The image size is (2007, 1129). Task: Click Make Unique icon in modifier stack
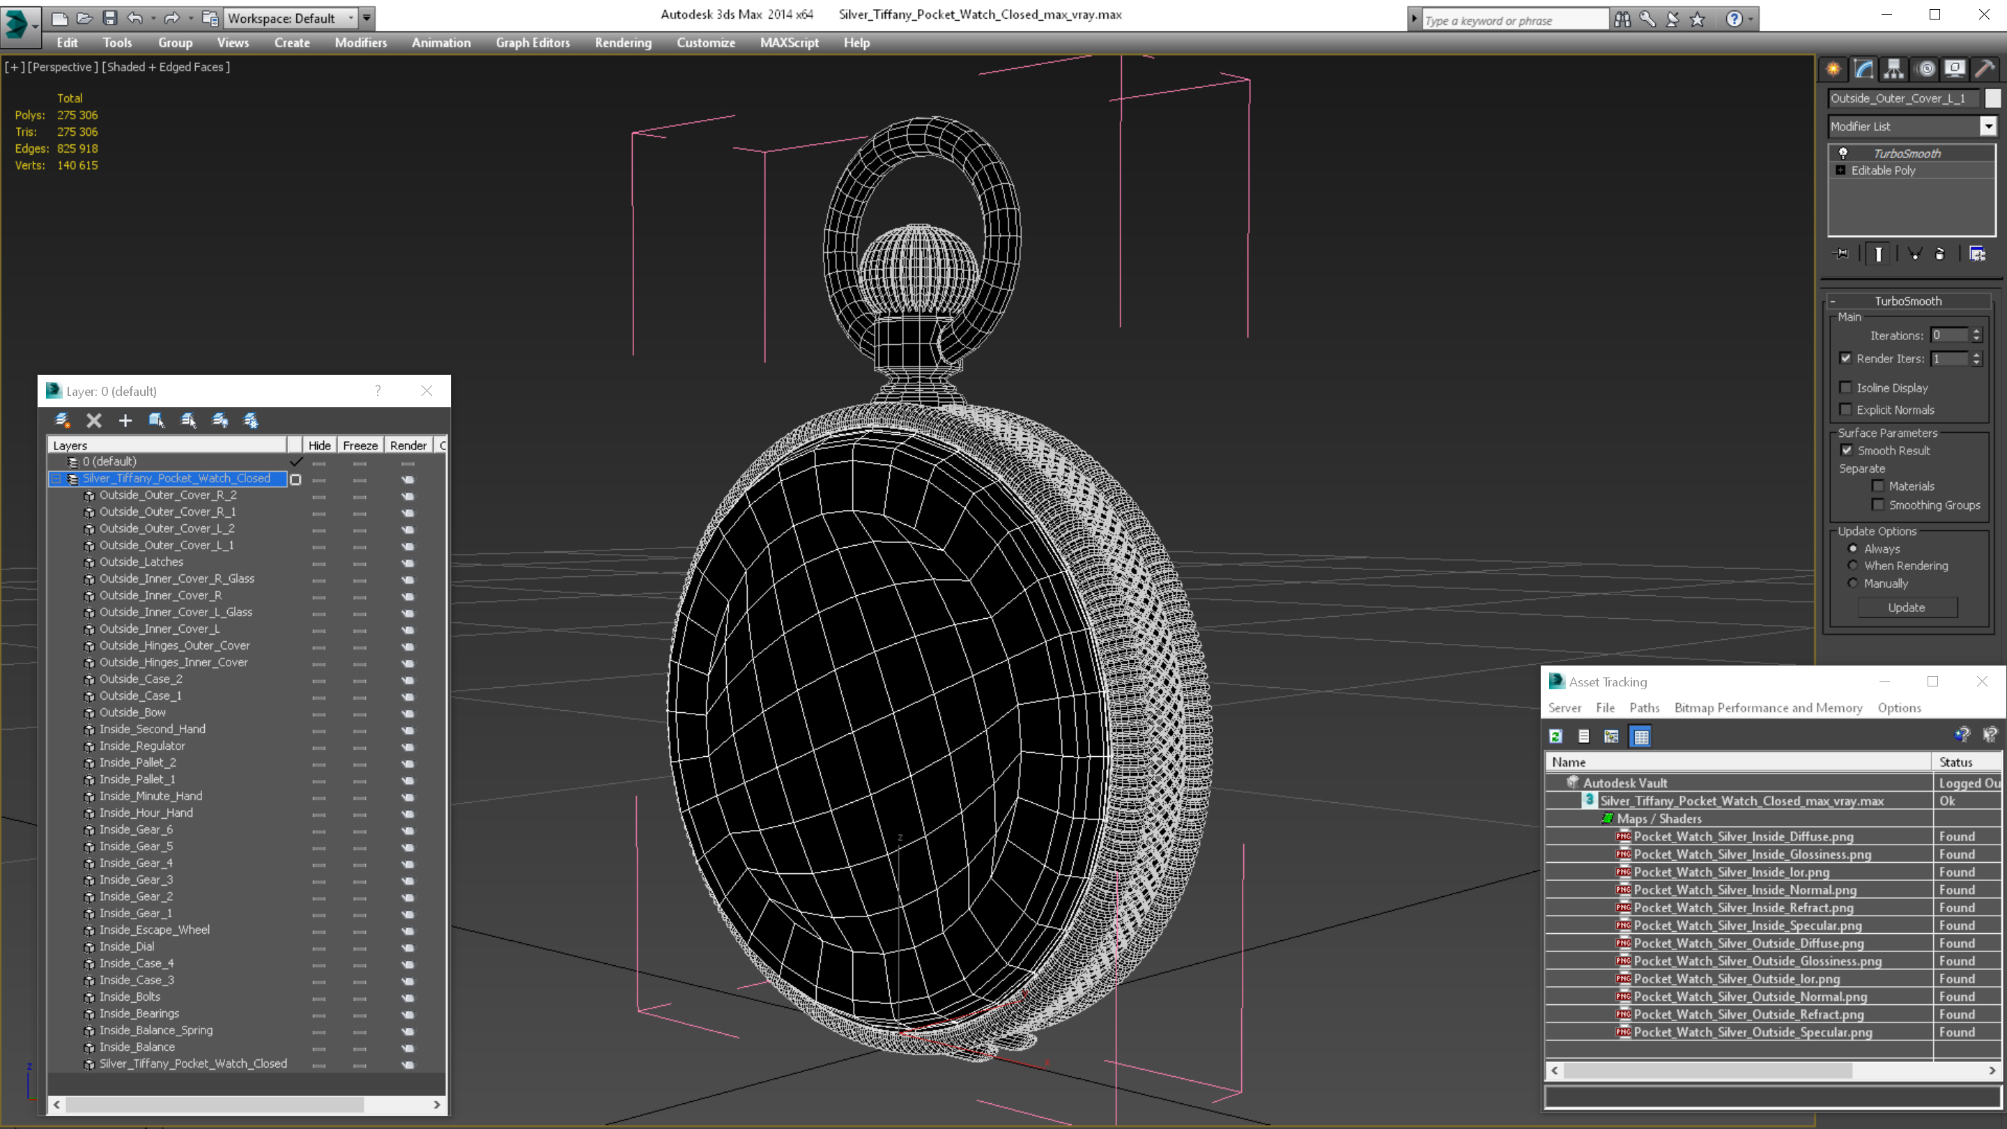point(1915,253)
